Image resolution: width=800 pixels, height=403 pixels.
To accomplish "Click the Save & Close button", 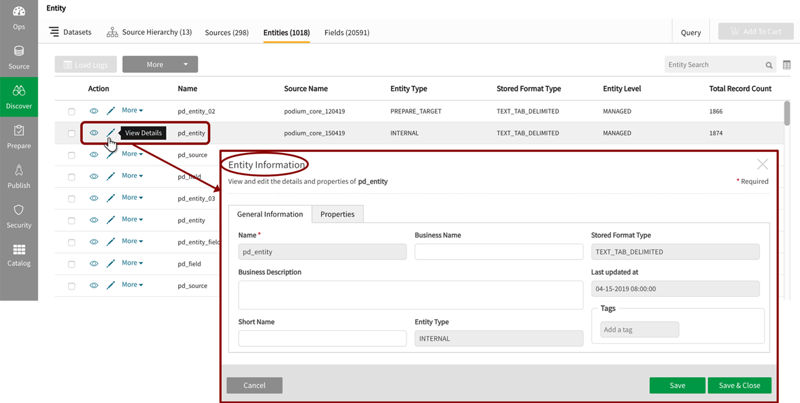I will coord(739,385).
